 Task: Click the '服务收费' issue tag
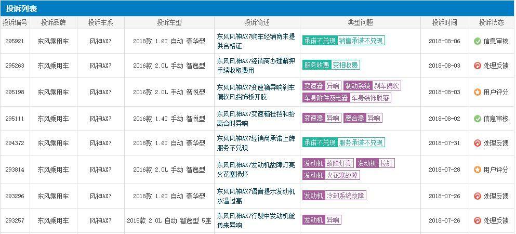click(x=317, y=65)
